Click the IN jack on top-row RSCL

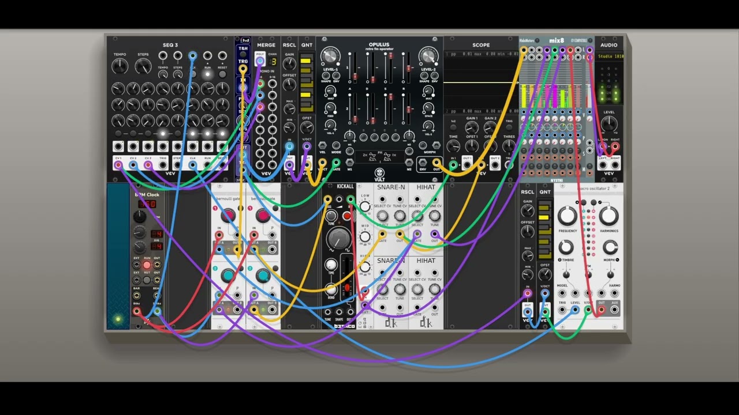pyautogui.click(x=289, y=147)
